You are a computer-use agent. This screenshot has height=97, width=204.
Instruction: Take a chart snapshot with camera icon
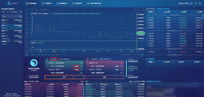(x=143, y=10)
